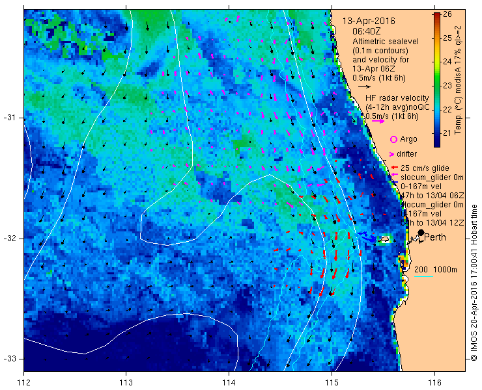The width and height of the screenshot is (482, 390).
Task: Click the '13-Apr 06Z' legend line
Action: click(x=373, y=69)
